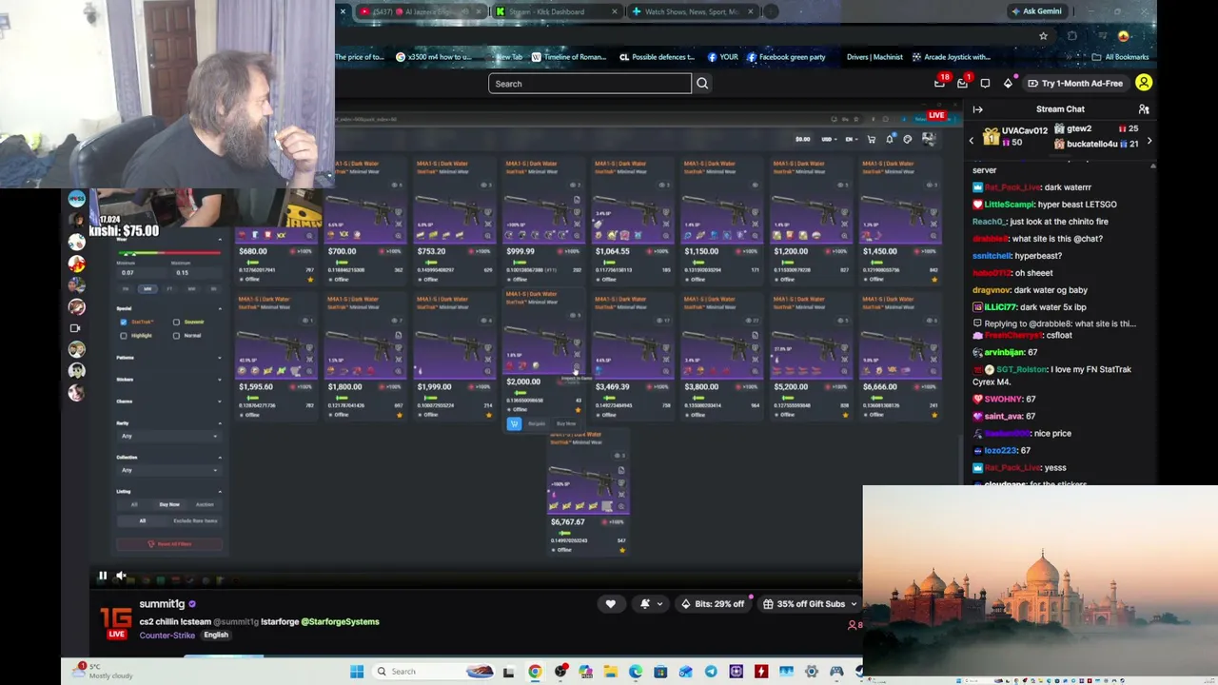Open the marketplace shopping cart icon

[x=872, y=140]
